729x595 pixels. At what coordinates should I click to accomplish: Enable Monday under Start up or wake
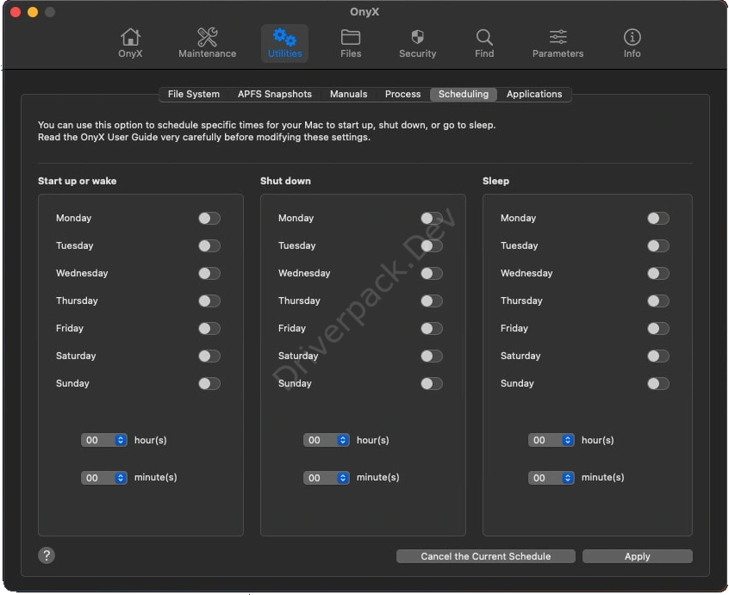point(209,219)
